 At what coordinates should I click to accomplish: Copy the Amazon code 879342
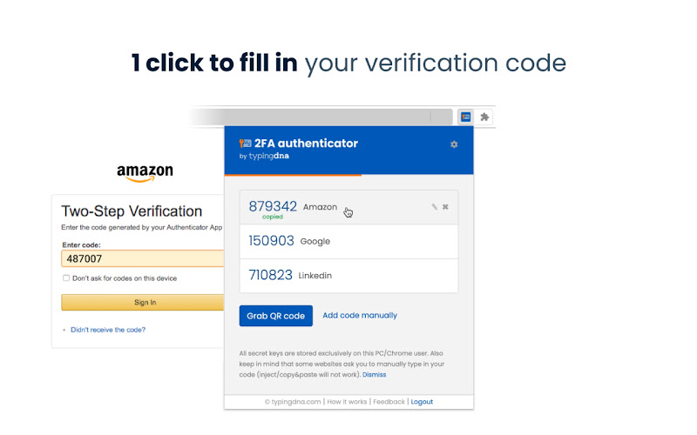[x=273, y=206]
